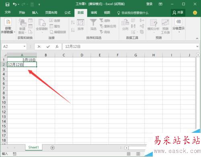
Task: Click the Name Box showing A2
Action: [12, 47]
